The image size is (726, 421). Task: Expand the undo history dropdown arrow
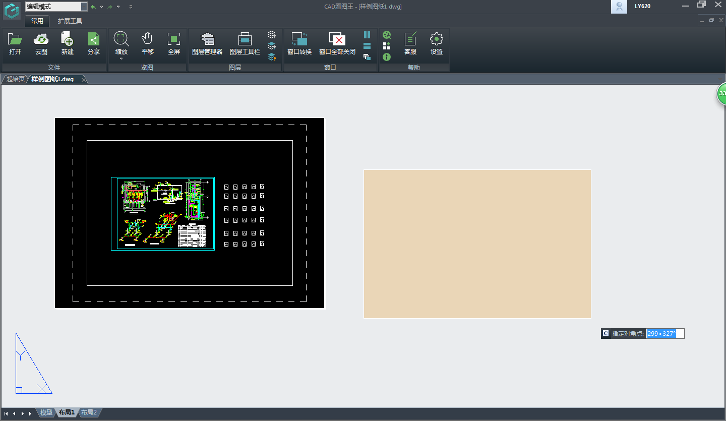pos(101,7)
